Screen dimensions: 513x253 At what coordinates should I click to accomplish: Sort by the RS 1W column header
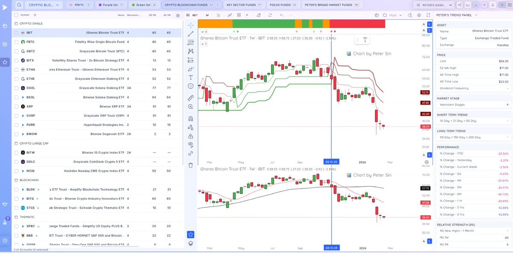tap(152, 15)
